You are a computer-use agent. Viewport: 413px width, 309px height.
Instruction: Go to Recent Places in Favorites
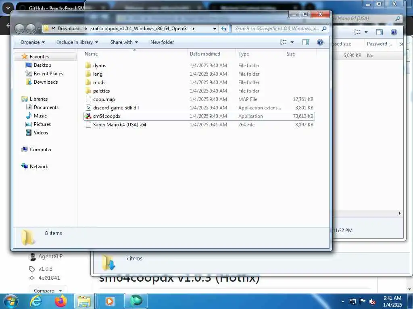pos(48,73)
